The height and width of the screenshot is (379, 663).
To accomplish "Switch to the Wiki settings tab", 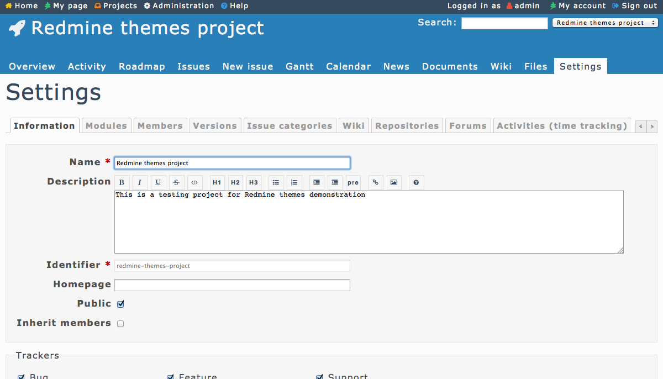I will (x=354, y=126).
